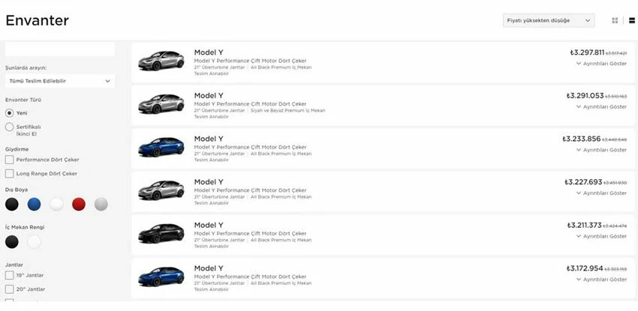Switch to list view layout icon

(x=632, y=20)
